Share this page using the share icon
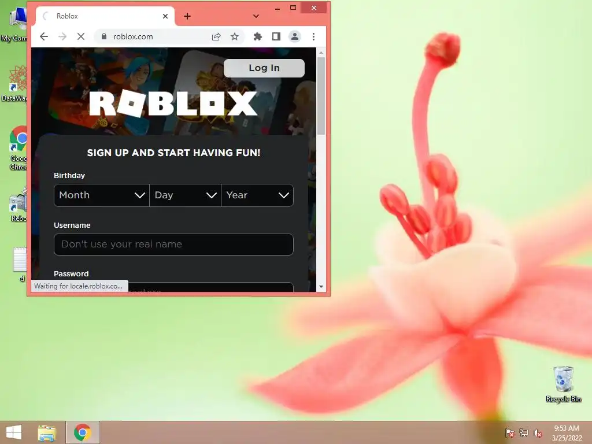 click(216, 36)
